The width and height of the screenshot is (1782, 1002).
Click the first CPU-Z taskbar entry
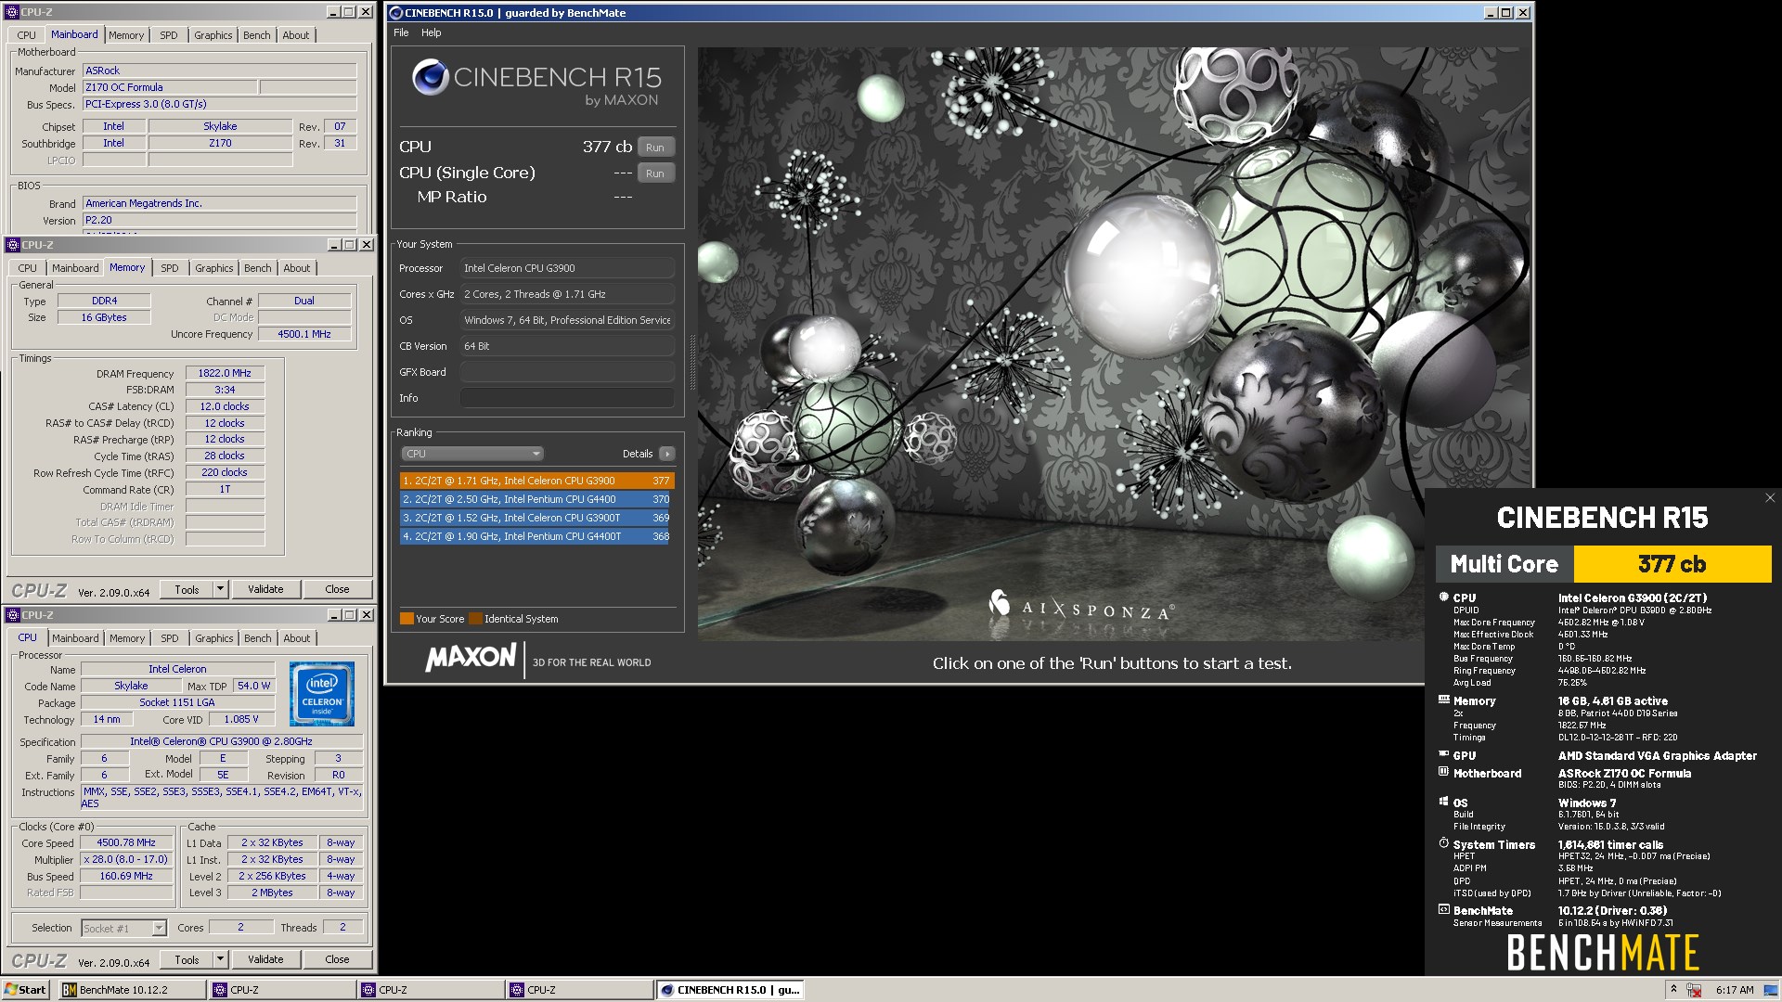click(282, 990)
